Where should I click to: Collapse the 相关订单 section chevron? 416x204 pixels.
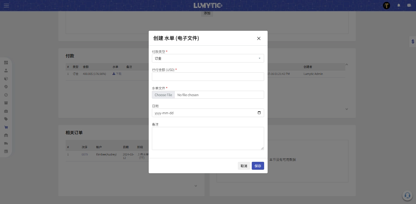pyautogui.click(x=196, y=186)
